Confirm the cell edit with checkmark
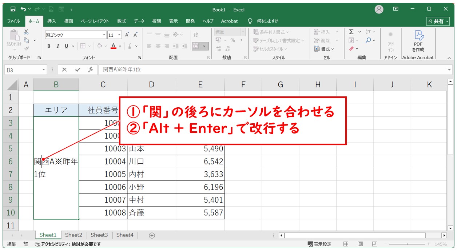Viewport: 457px width, 251px height. pyautogui.click(x=78, y=69)
